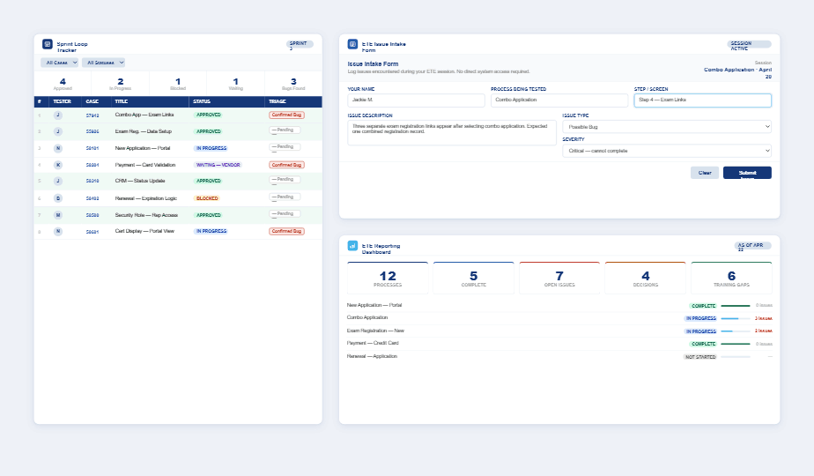Open the All Statuses filter dropdown
This screenshot has height=476, width=814.
click(x=103, y=63)
